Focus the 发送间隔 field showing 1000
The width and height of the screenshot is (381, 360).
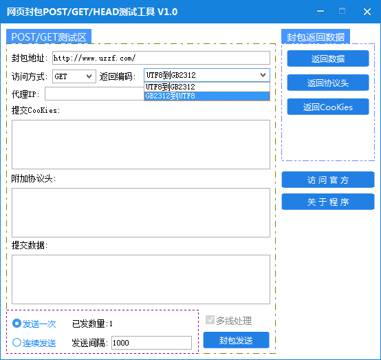151,343
